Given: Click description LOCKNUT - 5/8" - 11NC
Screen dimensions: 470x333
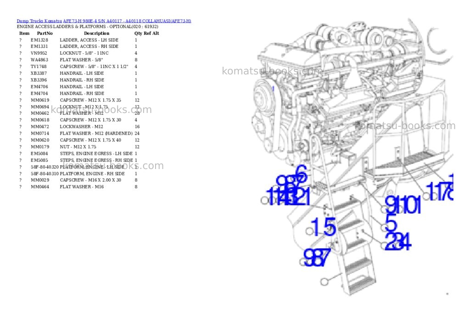Looking at the screenshot, I should point(84,53).
